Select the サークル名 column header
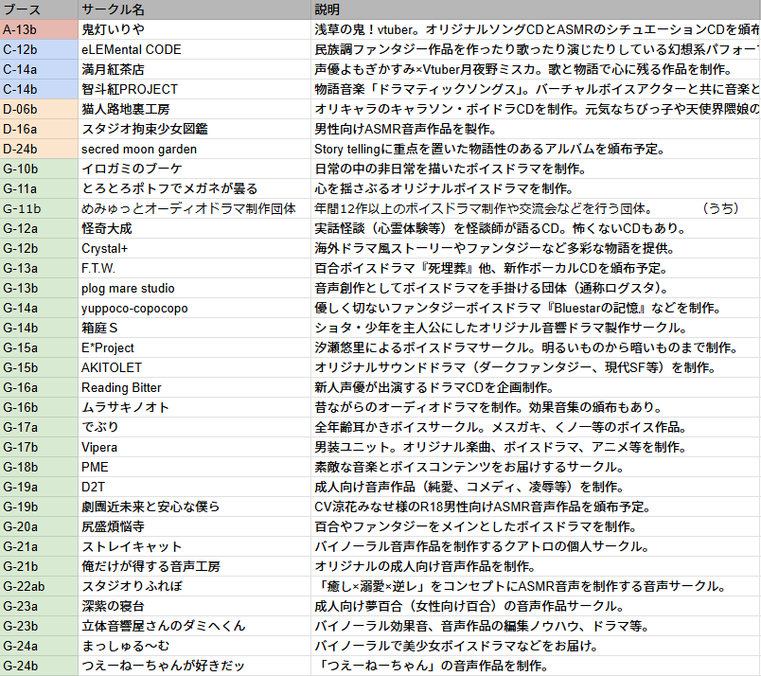The height and width of the screenshot is (676, 761). [195, 9]
